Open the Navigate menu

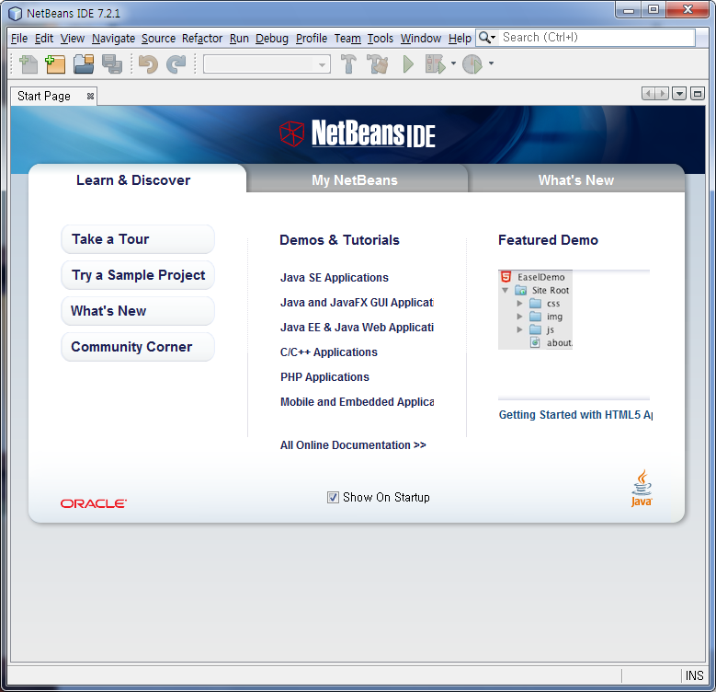point(113,38)
